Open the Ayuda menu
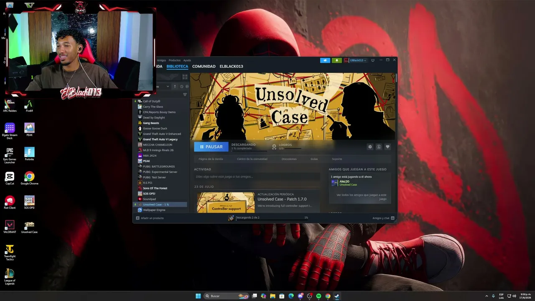Screen dimensions: 535x301 (187, 60)
